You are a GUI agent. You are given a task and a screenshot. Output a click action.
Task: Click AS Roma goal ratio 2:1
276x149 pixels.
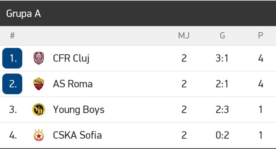(x=222, y=84)
